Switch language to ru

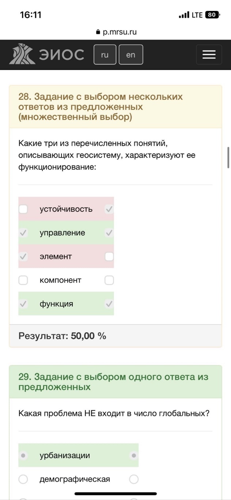pyautogui.click(x=105, y=54)
